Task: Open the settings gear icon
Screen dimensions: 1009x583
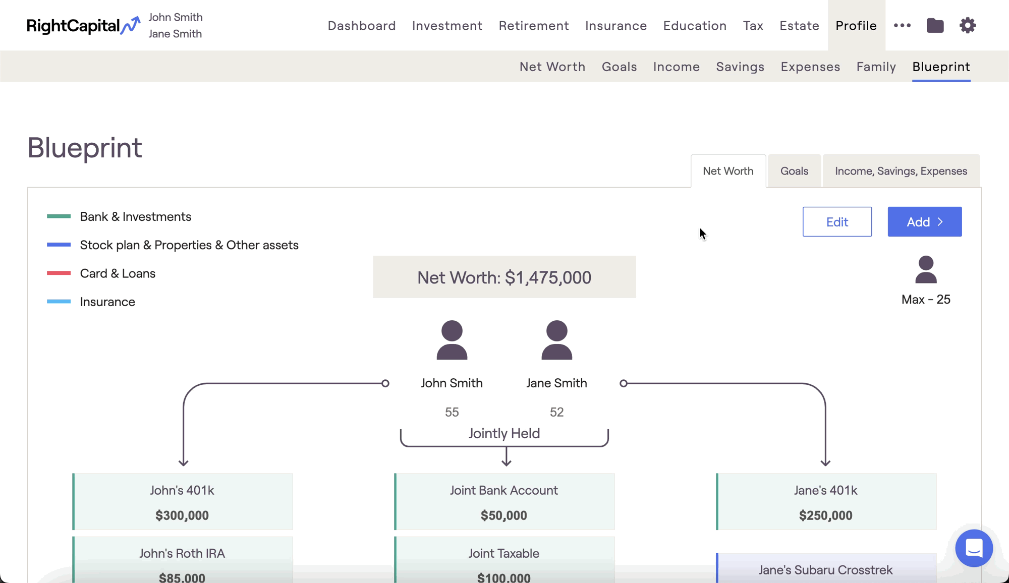Action: click(x=967, y=25)
